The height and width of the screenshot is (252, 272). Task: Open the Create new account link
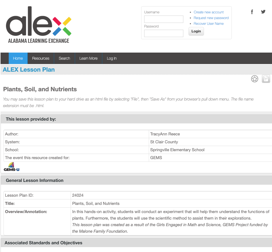(209, 12)
